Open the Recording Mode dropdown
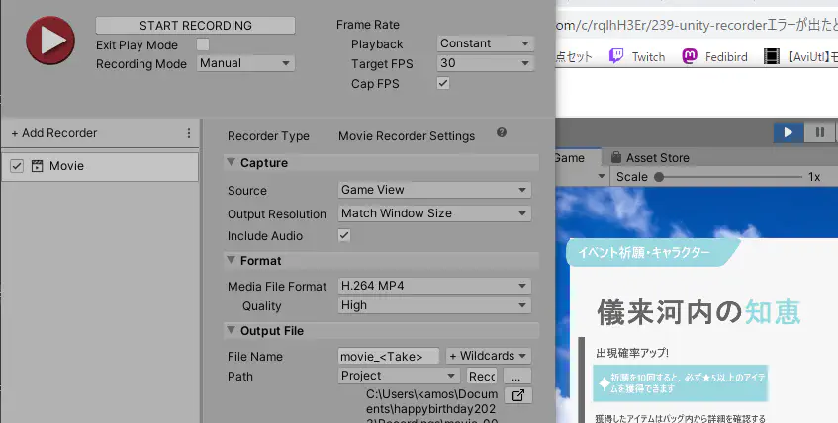Viewport: 838px width, 423px height. 245,63
